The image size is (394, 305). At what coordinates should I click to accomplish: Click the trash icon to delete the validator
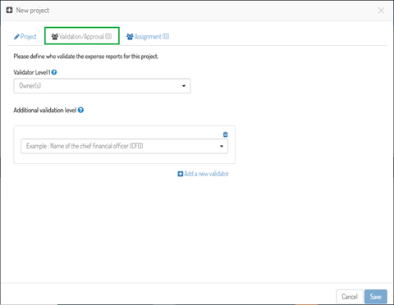[x=225, y=134]
